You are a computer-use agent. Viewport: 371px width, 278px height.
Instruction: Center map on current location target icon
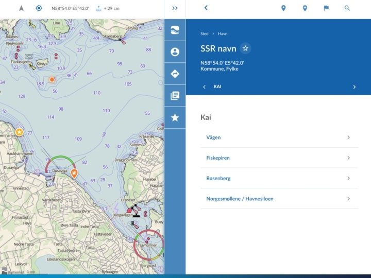coord(39,8)
